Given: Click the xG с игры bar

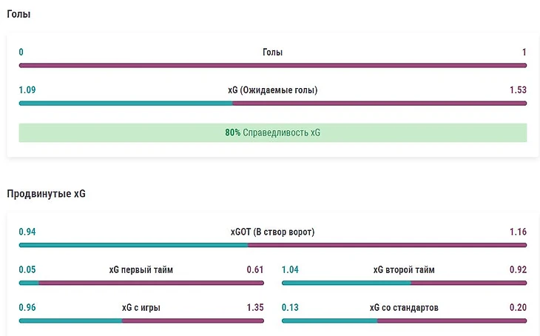Looking at the screenshot, I should [x=141, y=320].
